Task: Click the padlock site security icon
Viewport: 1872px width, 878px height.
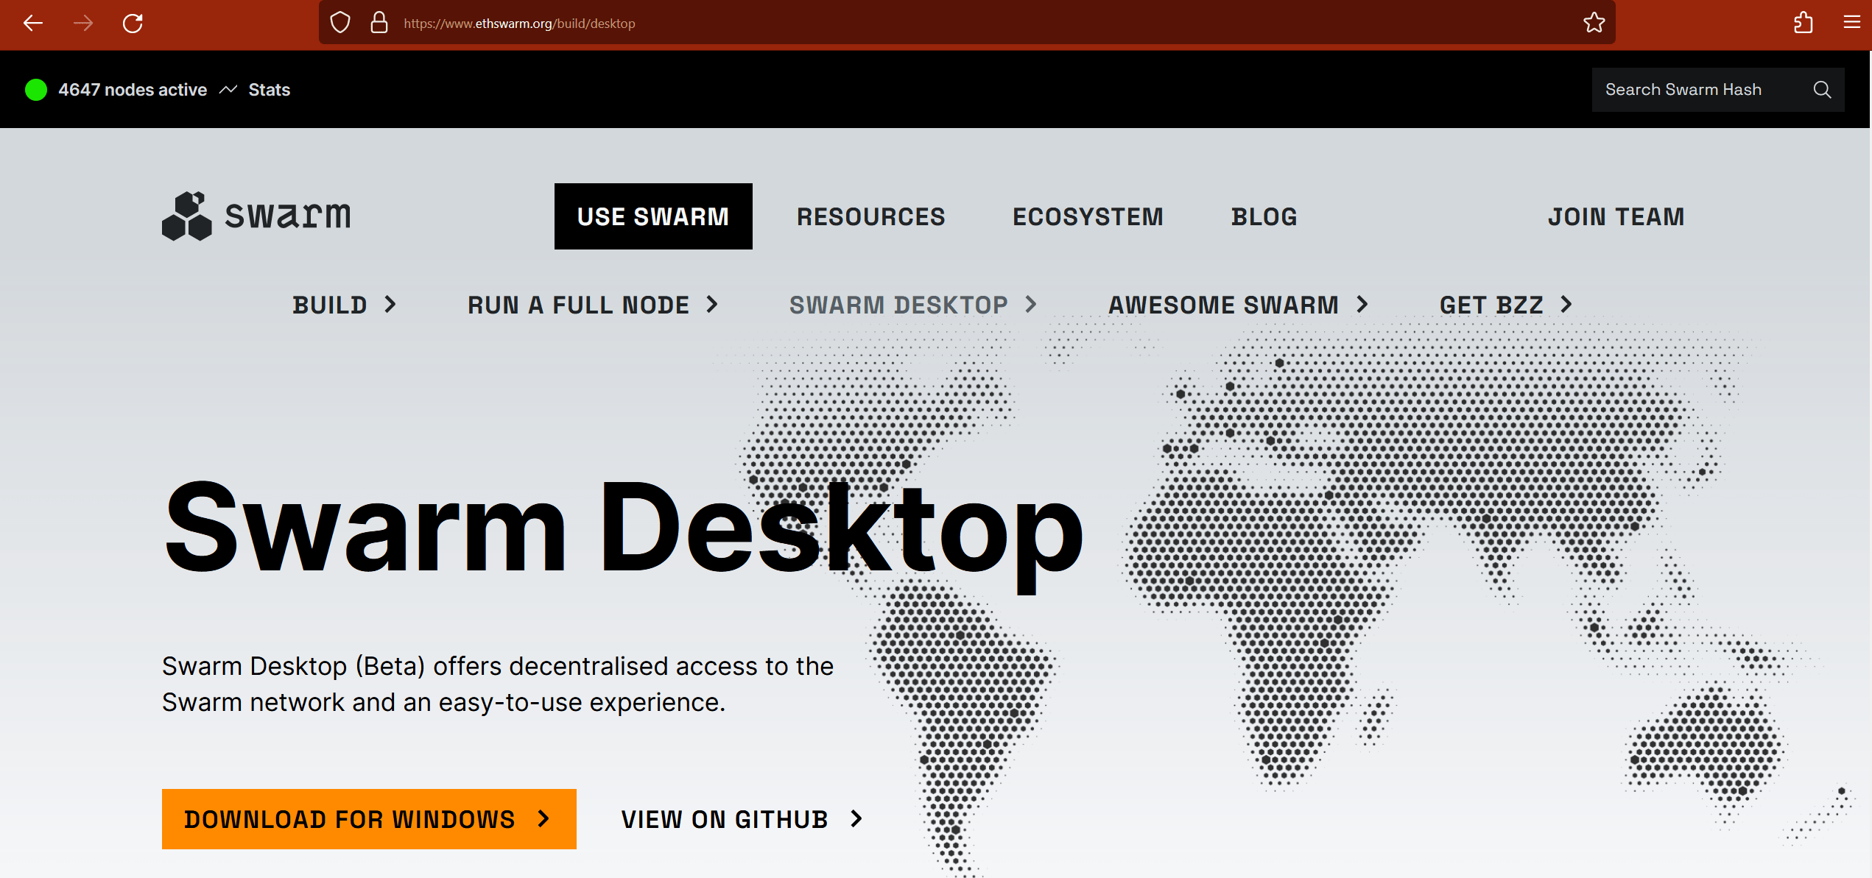Action: [x=379, y=23]
